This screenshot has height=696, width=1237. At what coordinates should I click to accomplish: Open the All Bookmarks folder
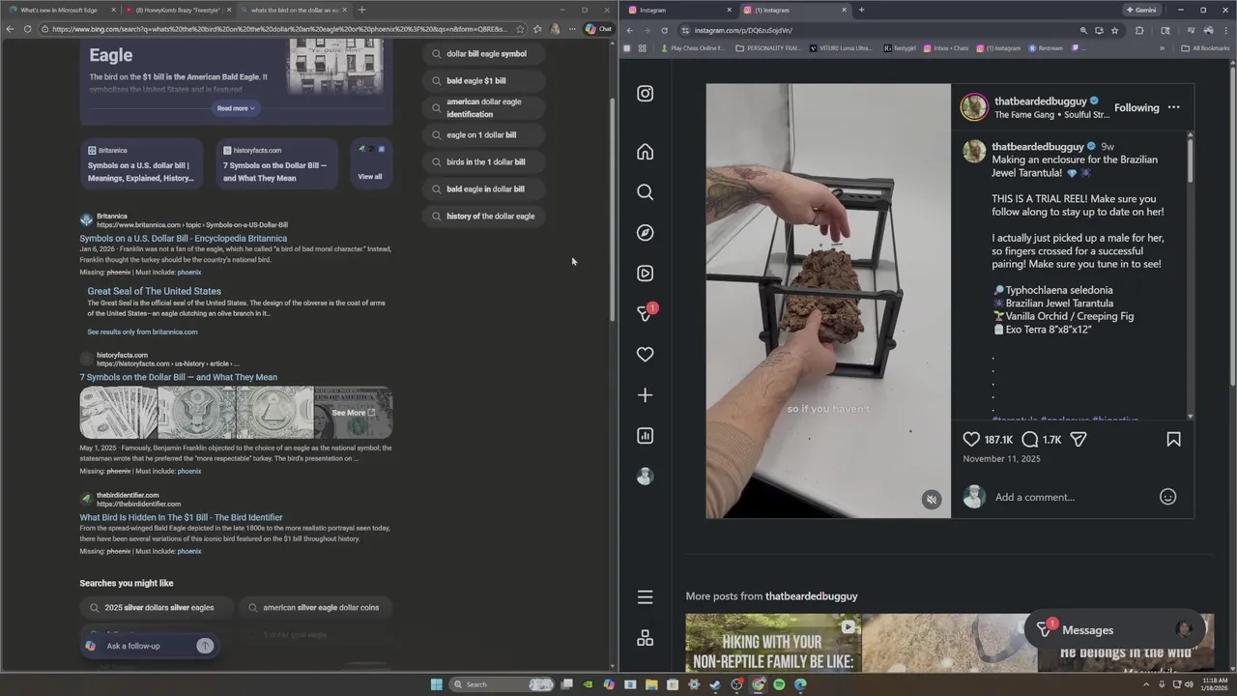[x=1205, y=48]
